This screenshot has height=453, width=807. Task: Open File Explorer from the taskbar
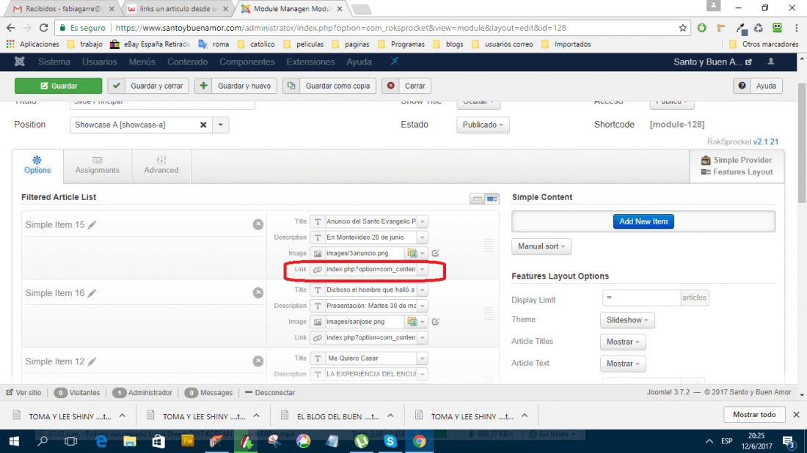pyautogui.click(x=130, y=441)
